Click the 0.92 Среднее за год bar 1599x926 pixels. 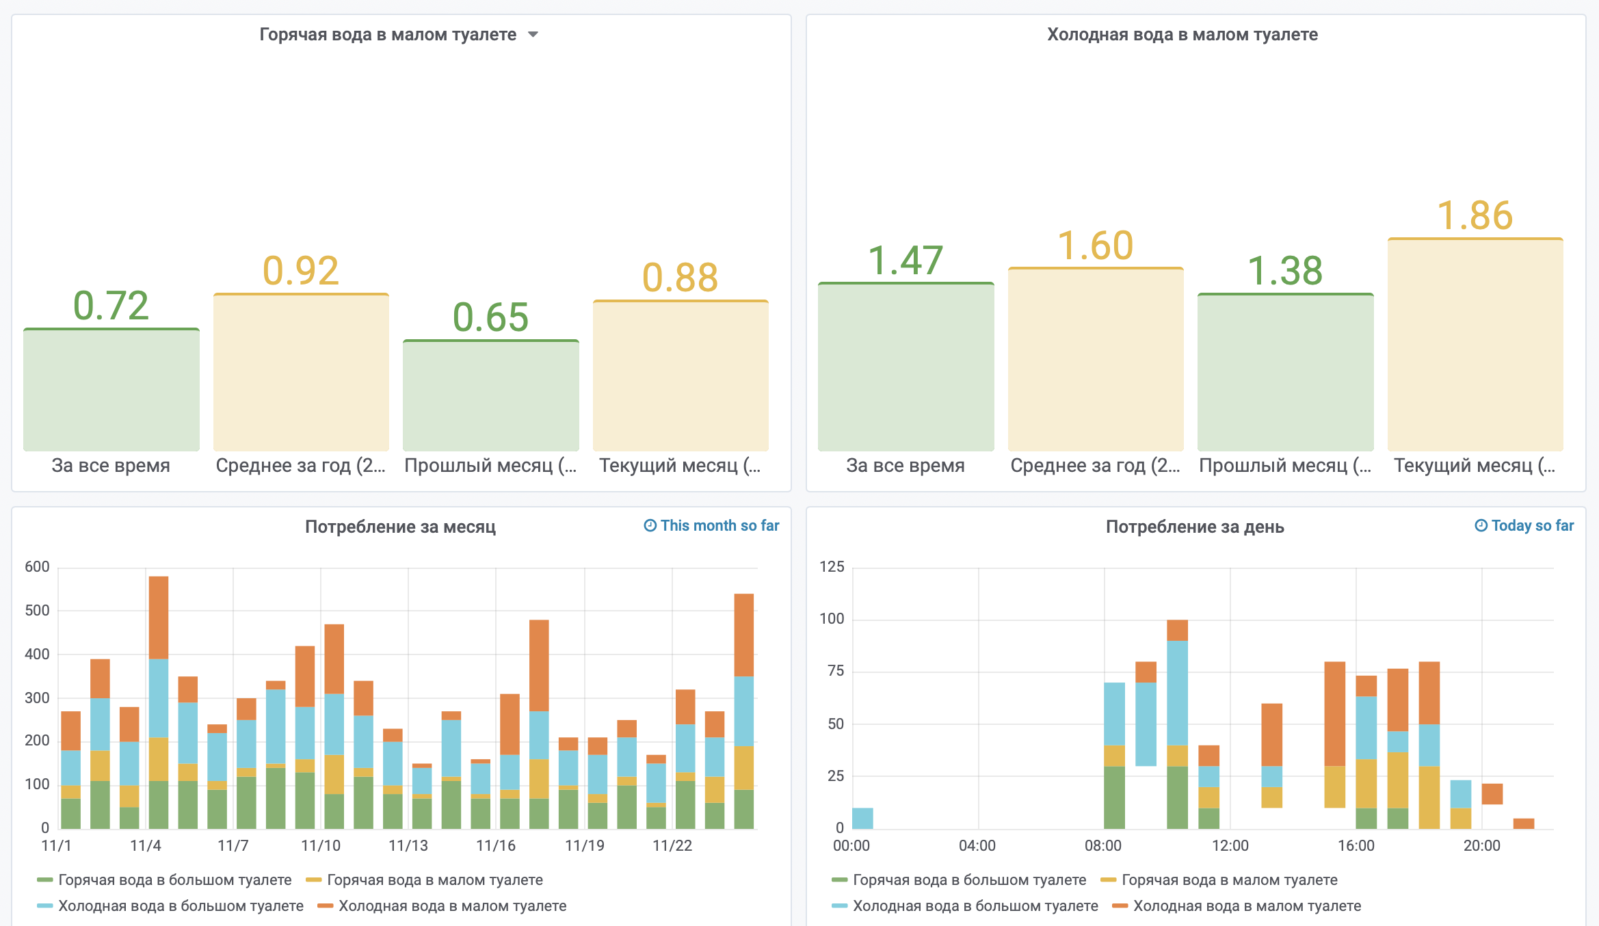(x=301, y=373)
